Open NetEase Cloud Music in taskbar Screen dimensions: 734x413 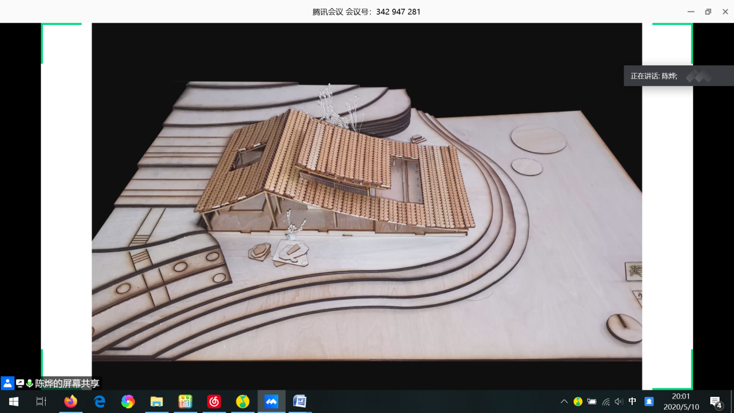(x=214, y=401)
